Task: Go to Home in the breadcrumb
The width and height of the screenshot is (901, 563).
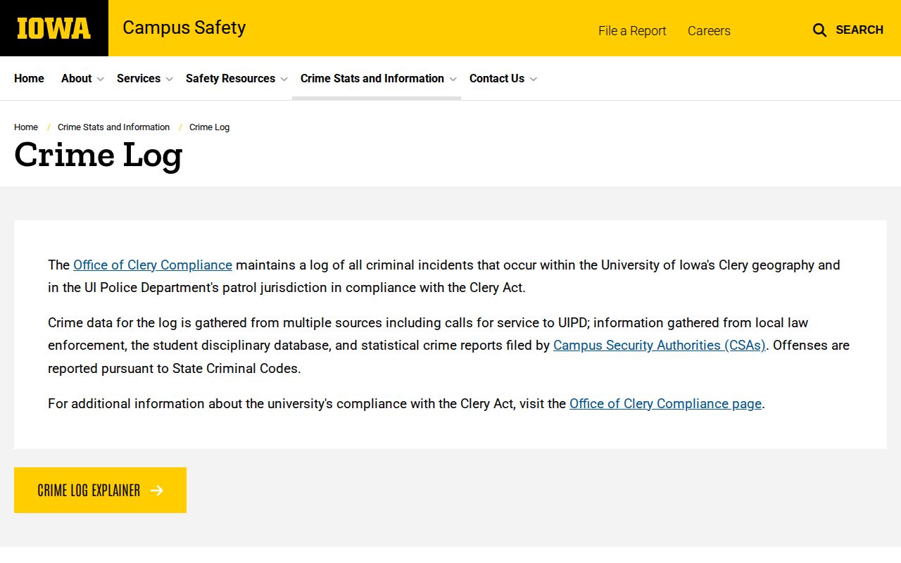Action: click(x=26, y=127)
